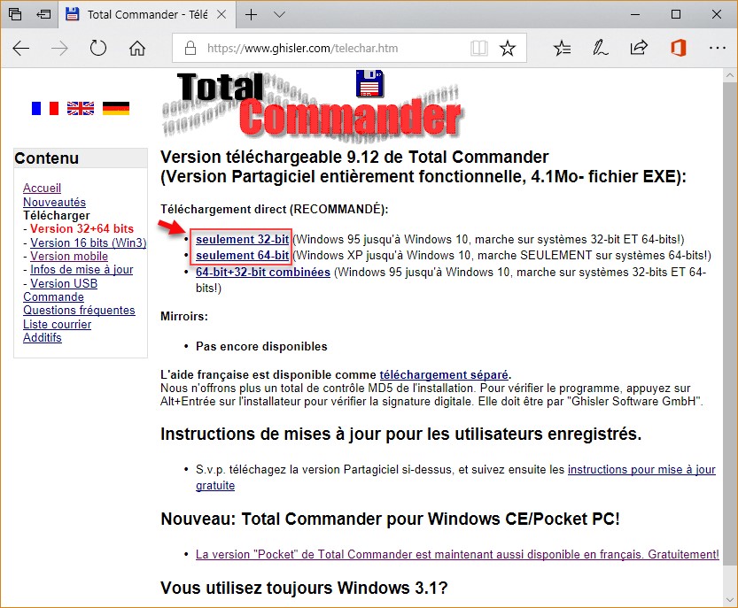This screenshot has width=738, height=608.
Task: Open instructions pour mise à jour link
Action: (641, 470)
